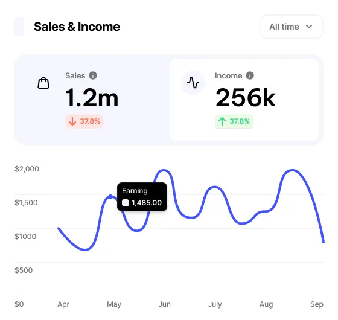Click the chevron arrow next to All time
The image size is (338, 320).
click(x=309, y=27)
